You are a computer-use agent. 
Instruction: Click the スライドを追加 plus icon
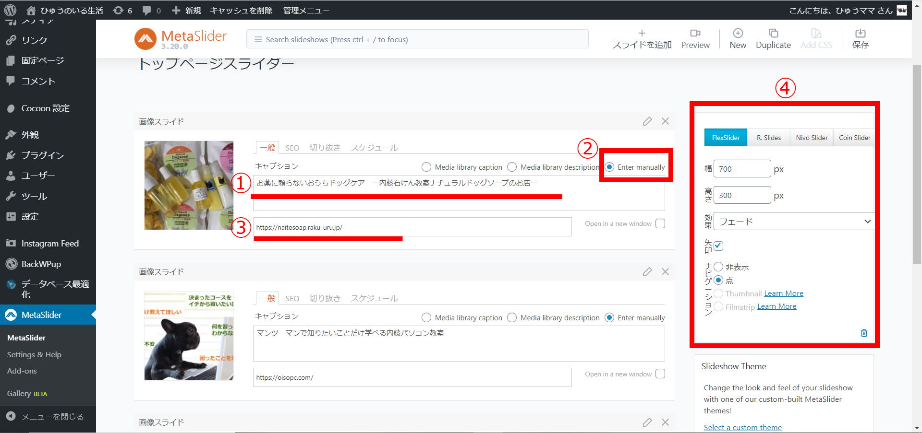click(x=642, y=33)
